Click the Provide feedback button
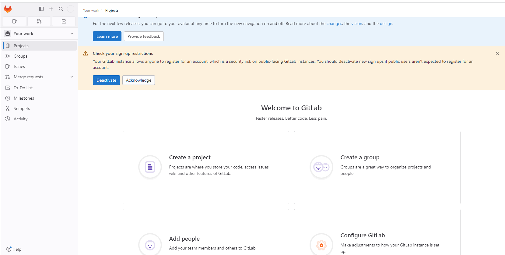This screenshot has height=255, width=505. pyautogui.click(x=144, y=36)
